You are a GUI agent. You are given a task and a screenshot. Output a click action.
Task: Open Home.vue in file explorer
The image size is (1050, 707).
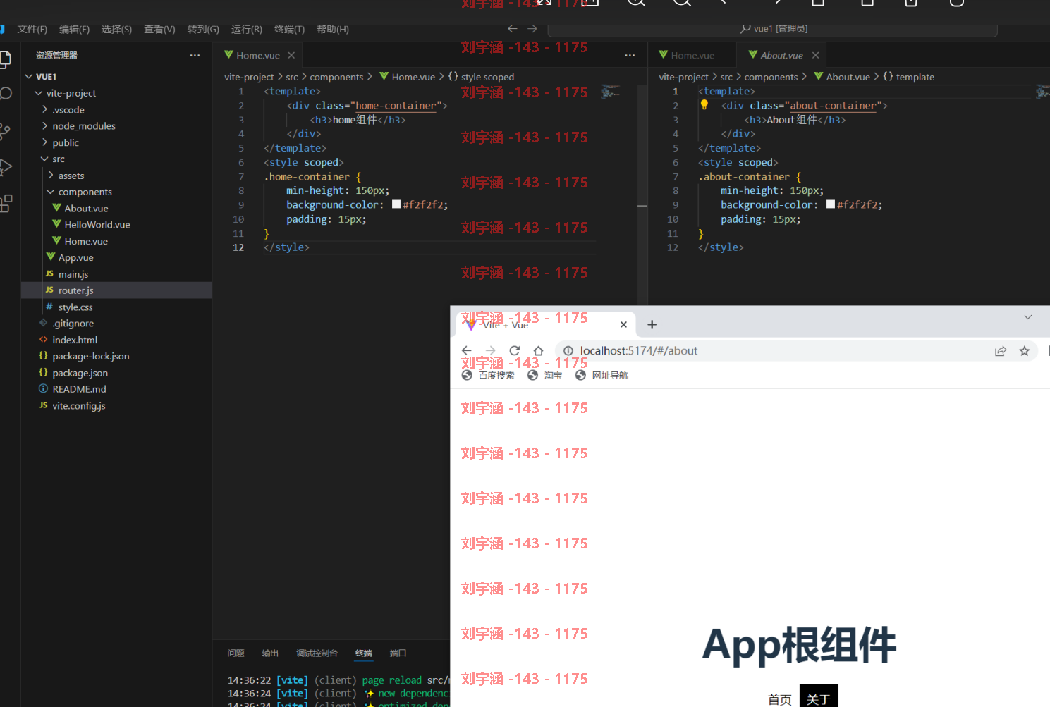point(116,241)
